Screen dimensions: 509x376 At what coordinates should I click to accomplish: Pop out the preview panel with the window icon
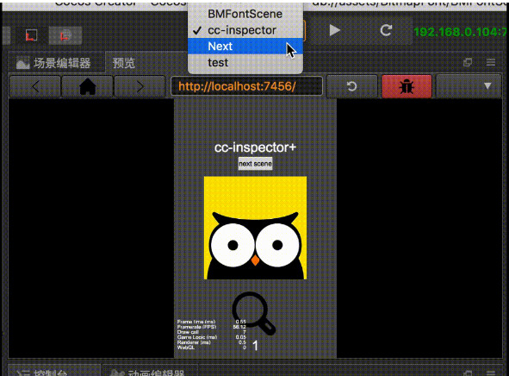(468, 62)
